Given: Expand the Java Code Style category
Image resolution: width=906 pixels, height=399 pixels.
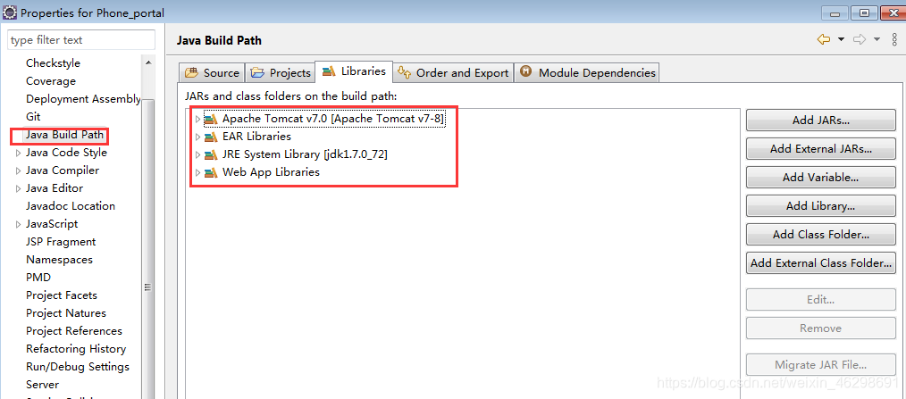Looking at the screenshot, I should point(19,153).
